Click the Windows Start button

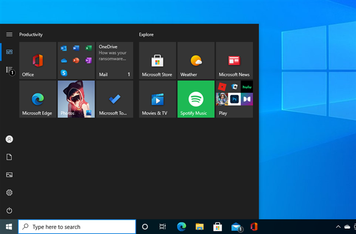point(9,227)
